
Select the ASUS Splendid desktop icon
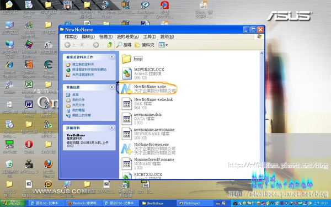(x=29, y=29)
